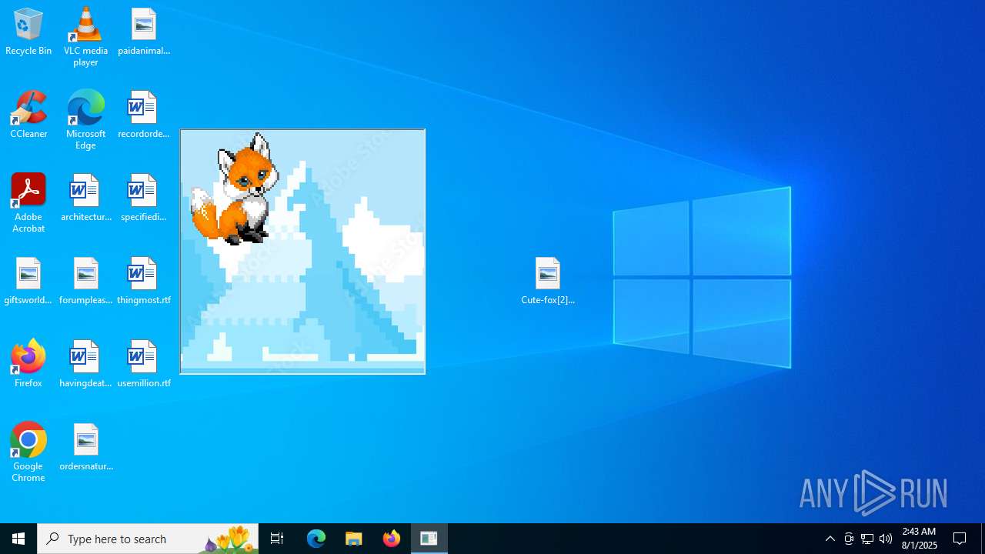Select the ordersnatur image file icon
Screen dimensions: 985x554
point(86,447)
